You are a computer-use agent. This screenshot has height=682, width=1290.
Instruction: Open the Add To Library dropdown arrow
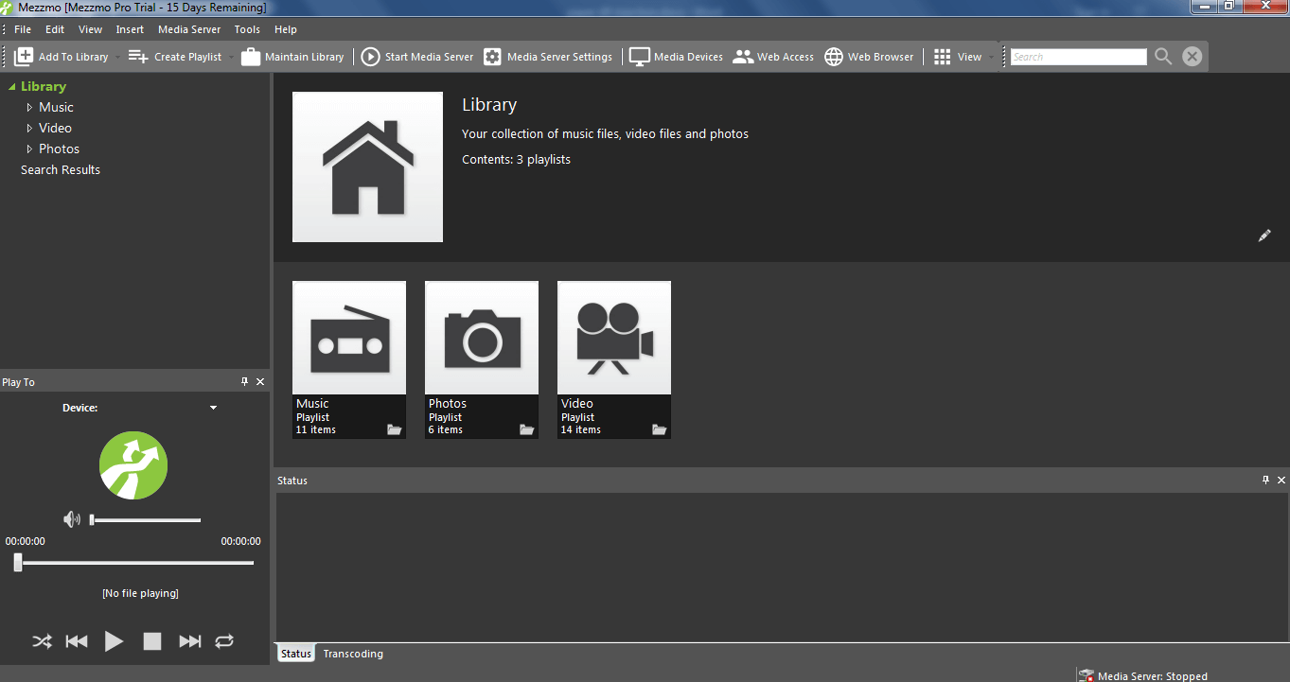(117, 58)
